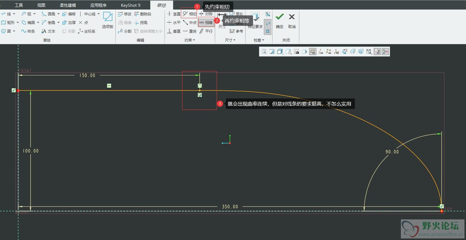Image resolution: width=466 pixels, height=240 pixels.
Task: Expand the 约束 group dropdown
Action: (x=190, y=40)
